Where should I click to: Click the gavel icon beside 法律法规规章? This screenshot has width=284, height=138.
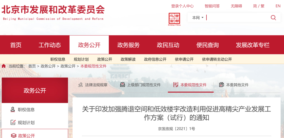coord(81,85)
